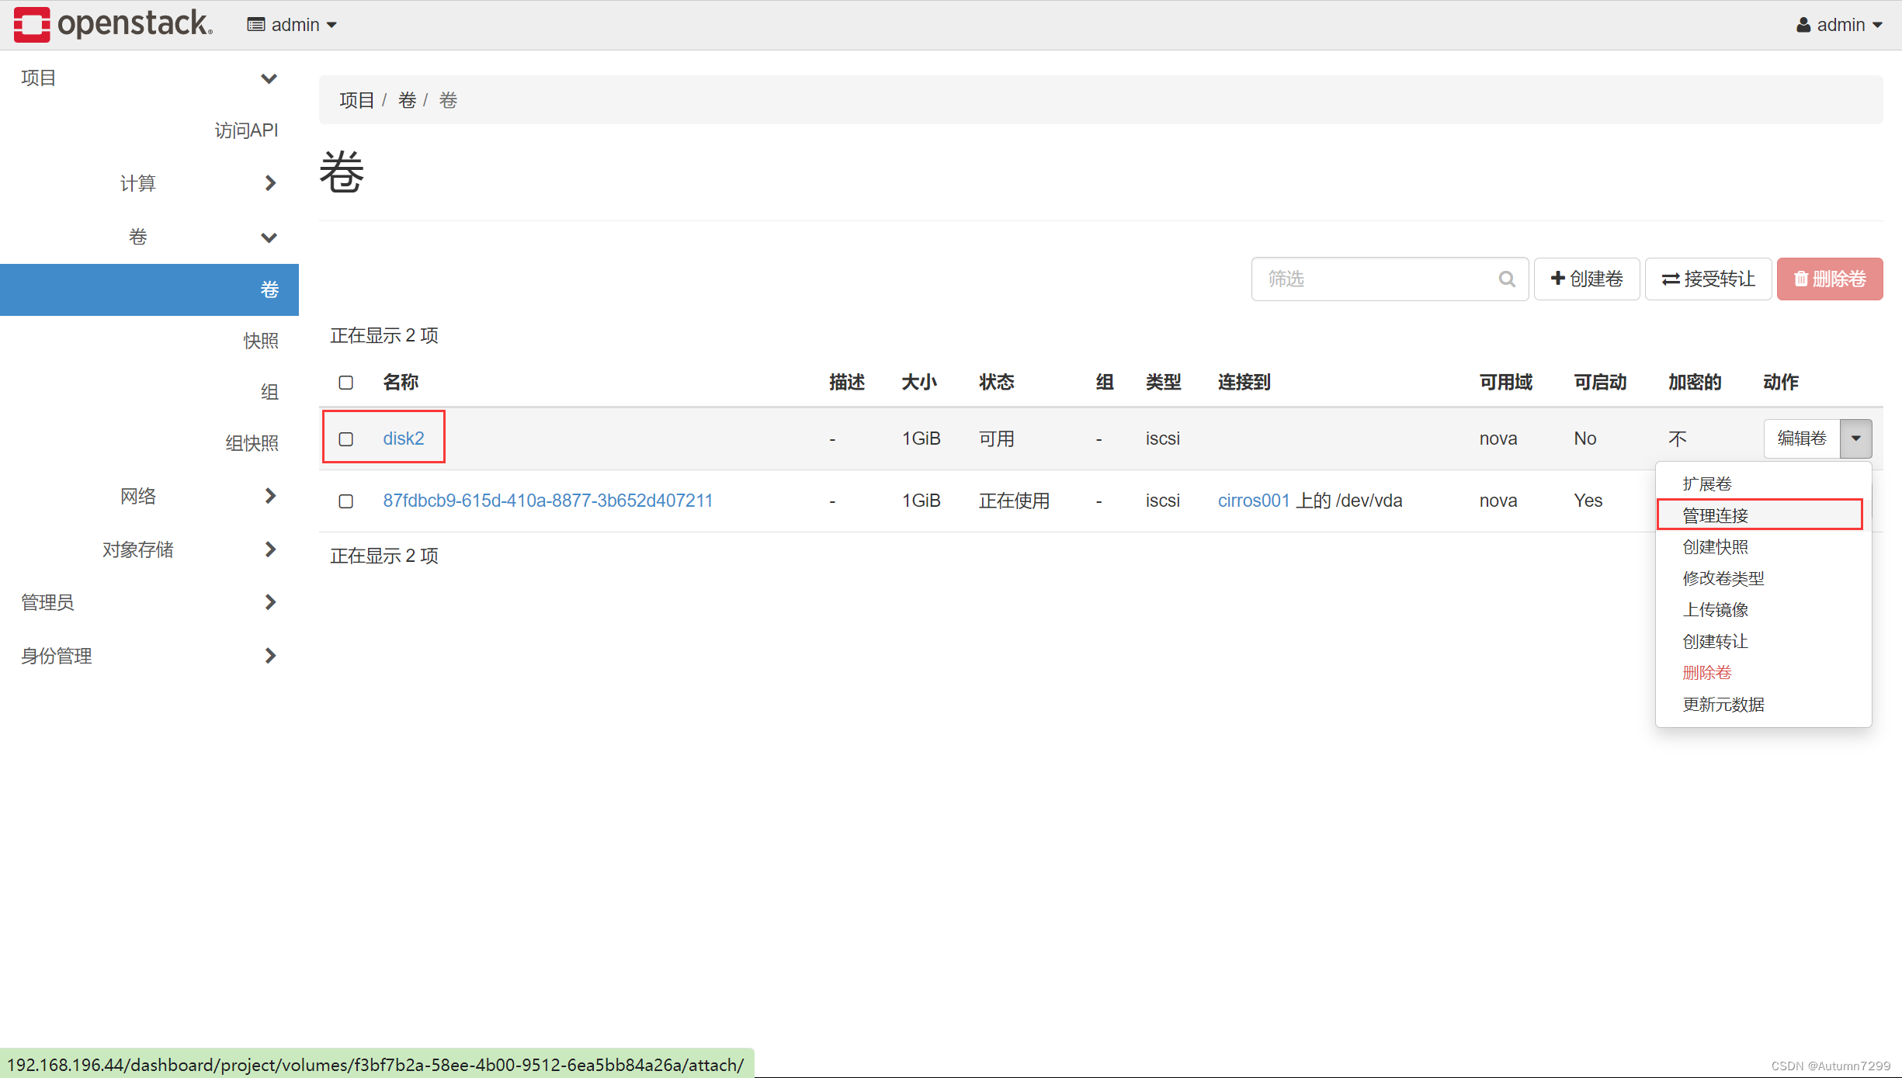Click the 可用域 column header

1505,382
